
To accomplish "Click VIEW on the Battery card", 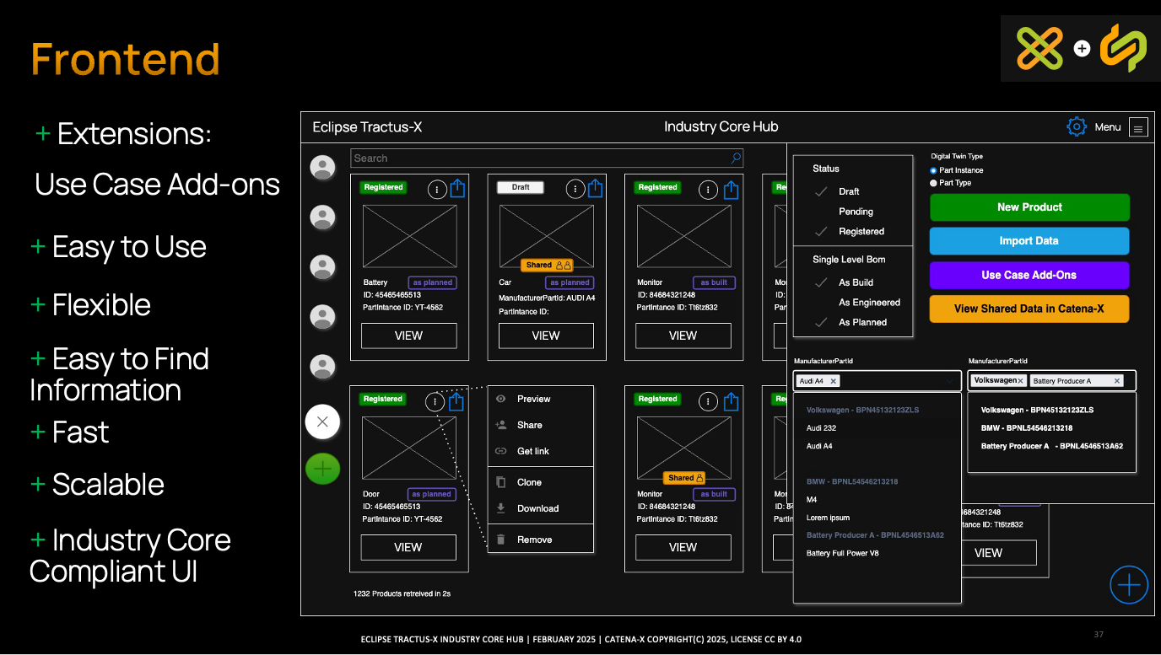I will 409,336.
